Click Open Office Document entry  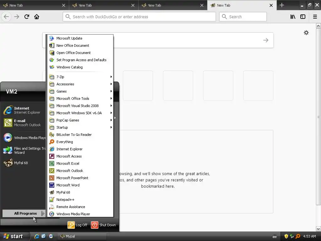tap(80, 53)
